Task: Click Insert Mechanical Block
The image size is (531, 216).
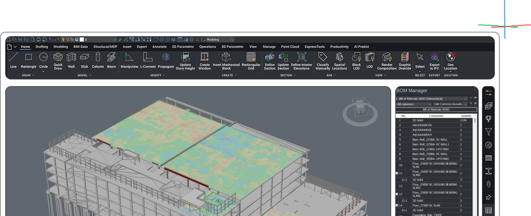Action: pyautogui.click(x=226, y=61)
